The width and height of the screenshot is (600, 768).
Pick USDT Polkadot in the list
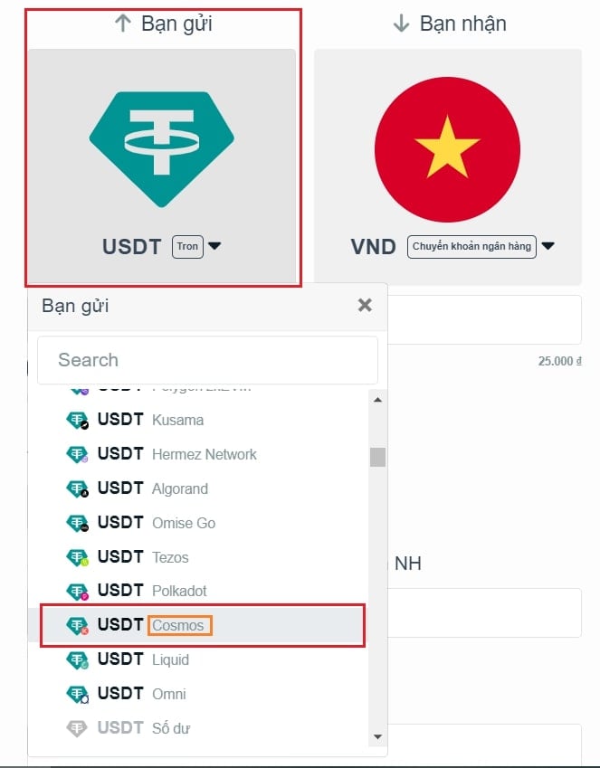(203, 591)
